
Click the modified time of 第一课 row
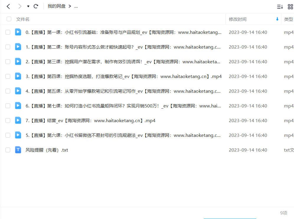pyautogui.click(x=248, y=32)
